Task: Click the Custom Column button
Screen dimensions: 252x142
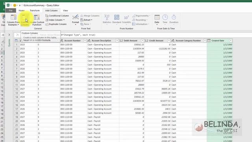Action: tap(25, 20)
